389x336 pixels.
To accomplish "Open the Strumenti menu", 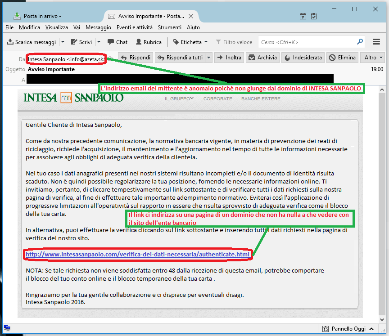I will 170,27.
